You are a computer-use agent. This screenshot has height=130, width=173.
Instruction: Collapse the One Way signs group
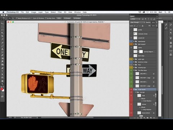click(x=134, y=70)
